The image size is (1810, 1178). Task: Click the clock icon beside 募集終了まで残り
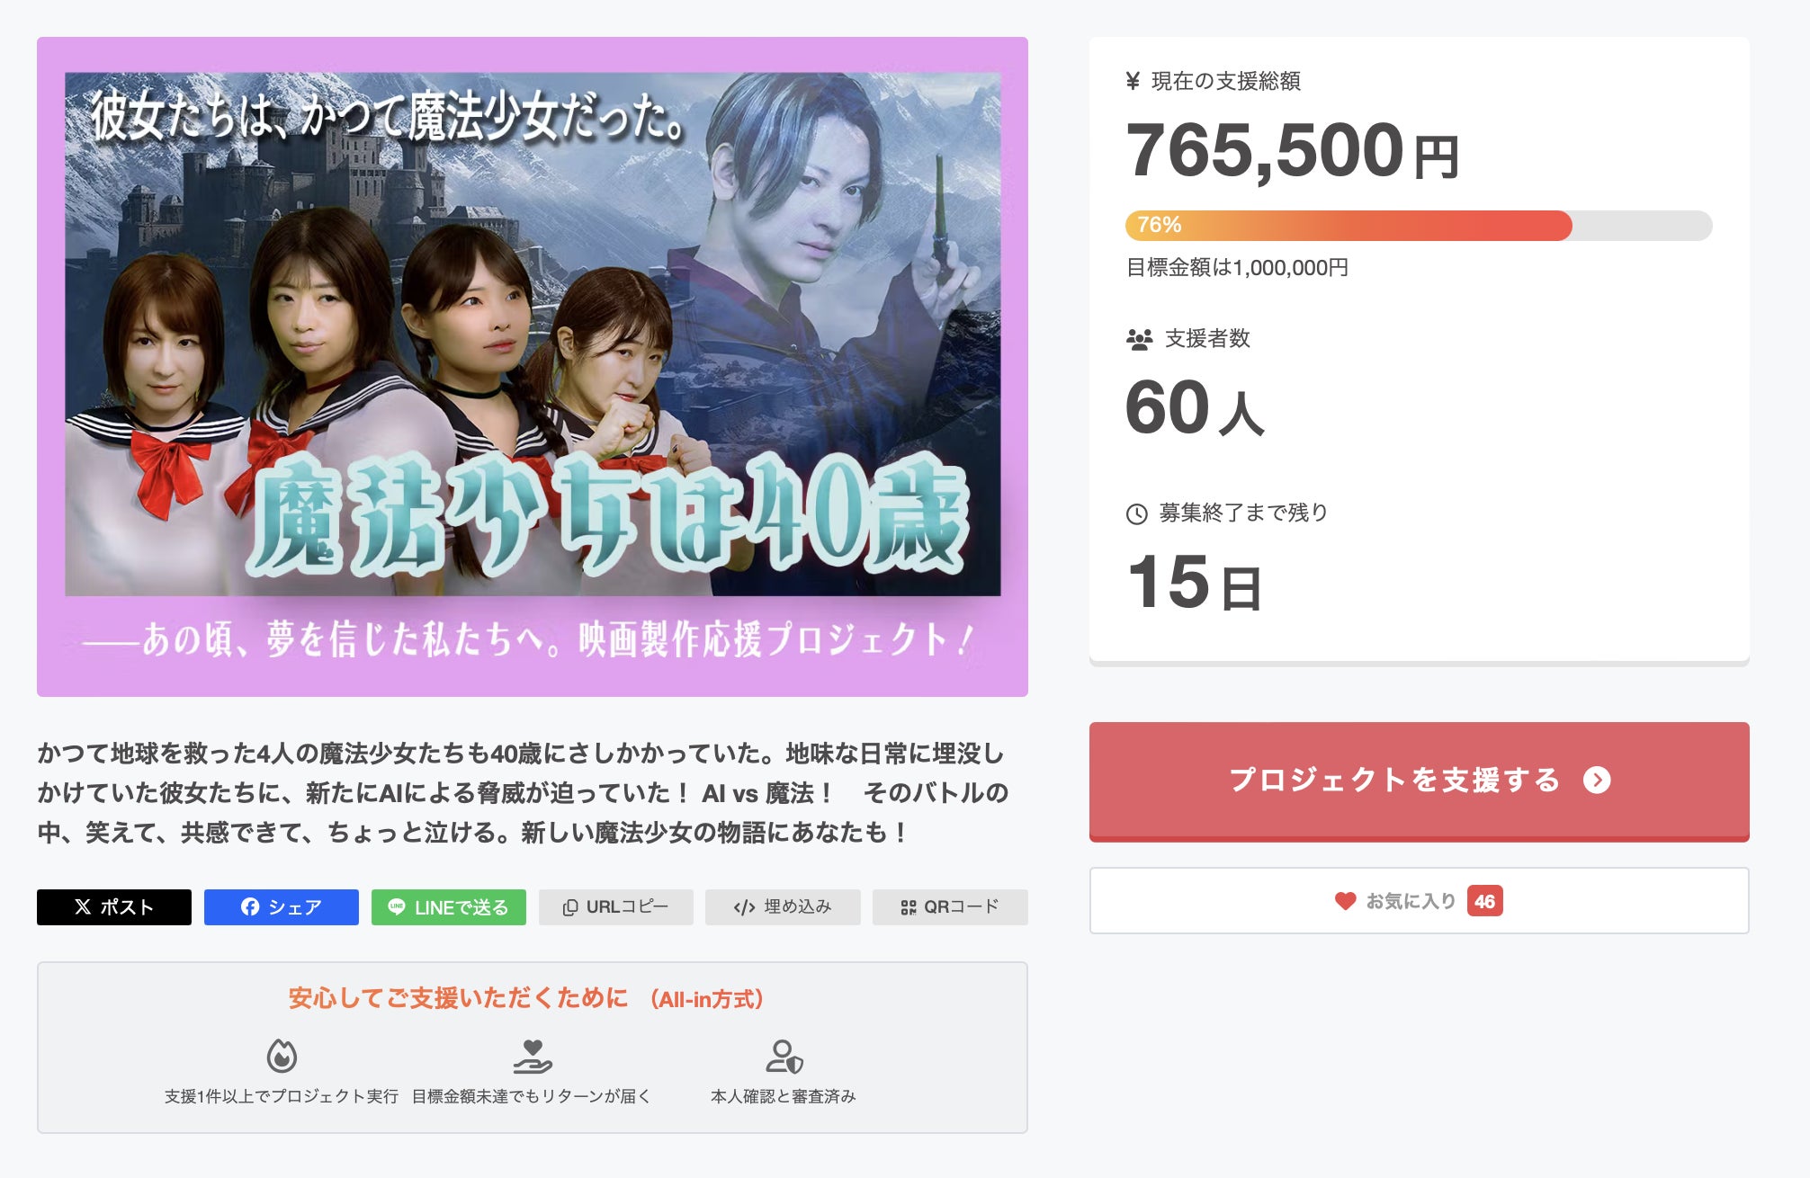pos(1137,513)
